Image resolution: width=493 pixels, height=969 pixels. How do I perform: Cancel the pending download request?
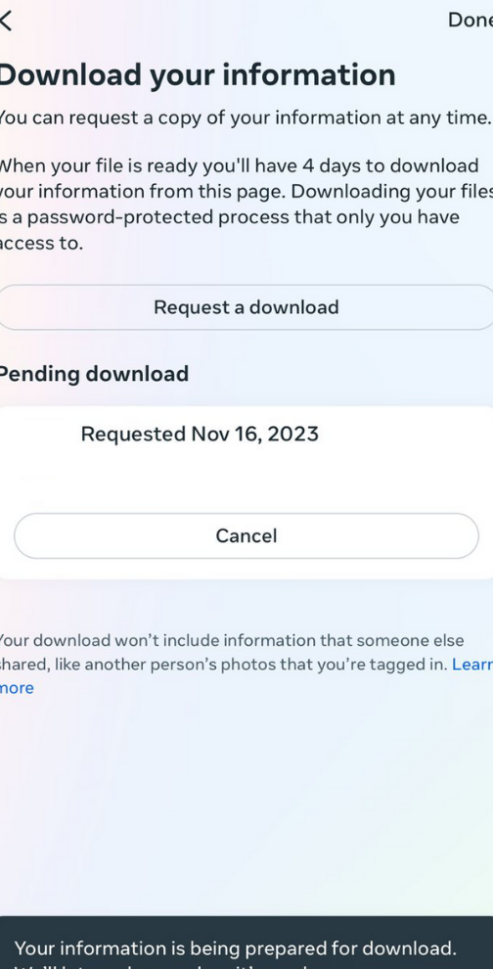point(246,535)
